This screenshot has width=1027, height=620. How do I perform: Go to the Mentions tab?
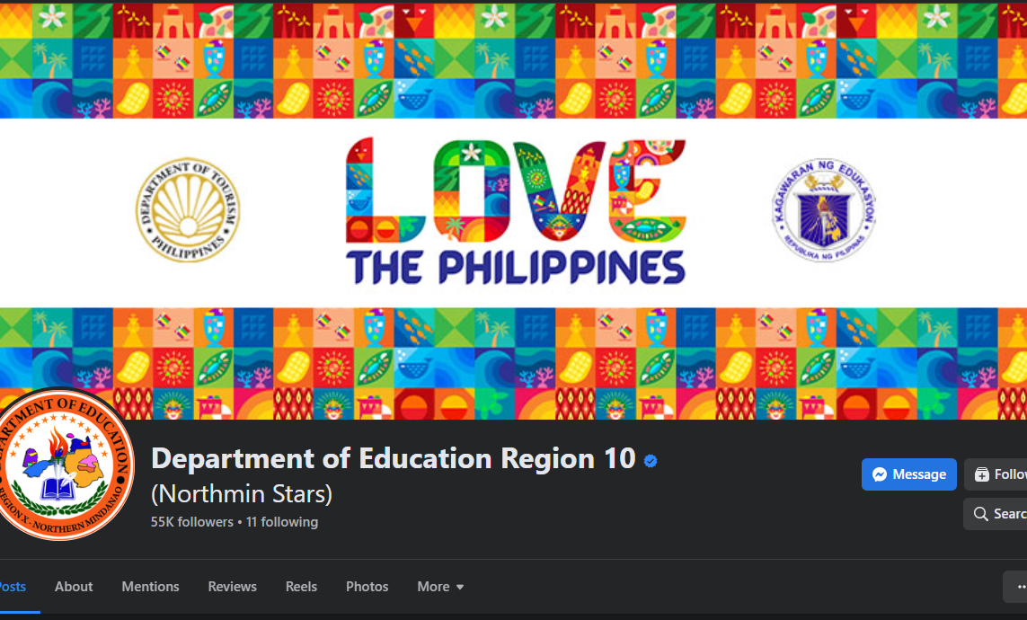click(150, 587)
